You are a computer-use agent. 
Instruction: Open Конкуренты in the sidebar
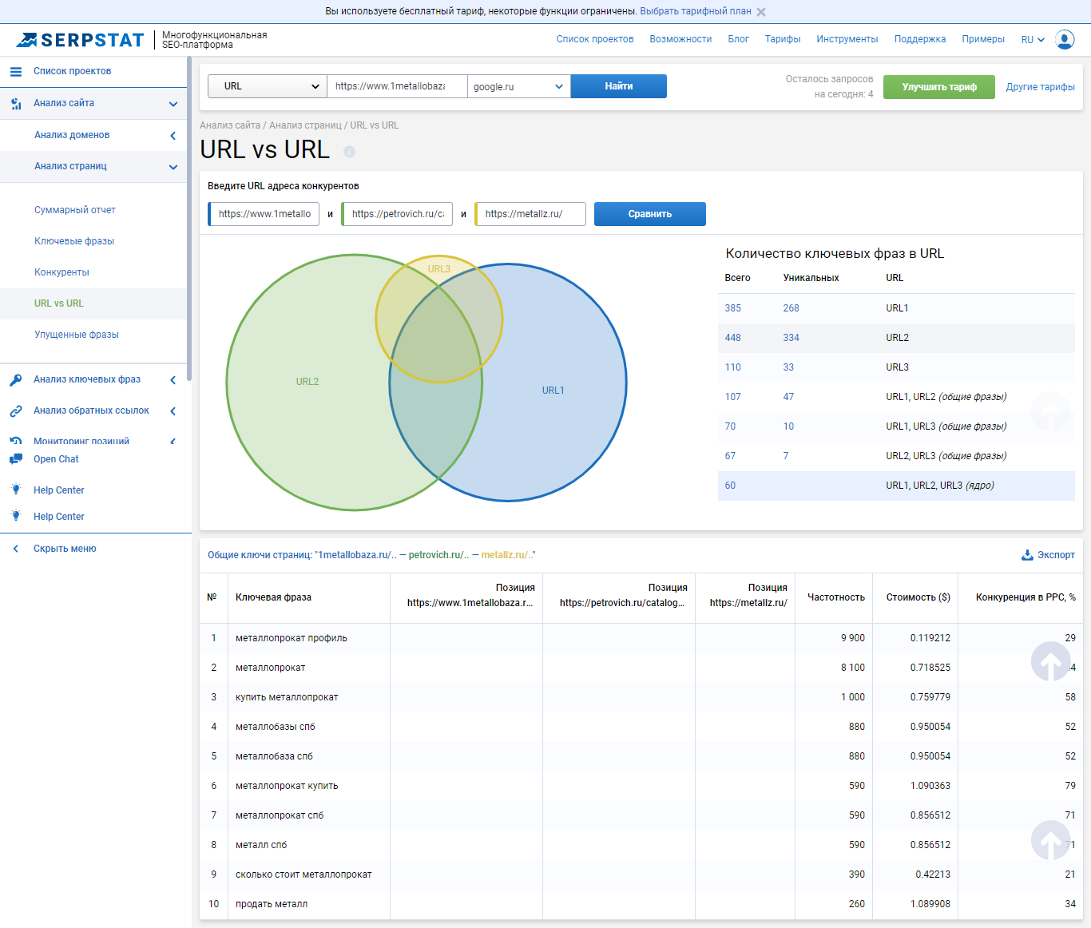point(61,272)
